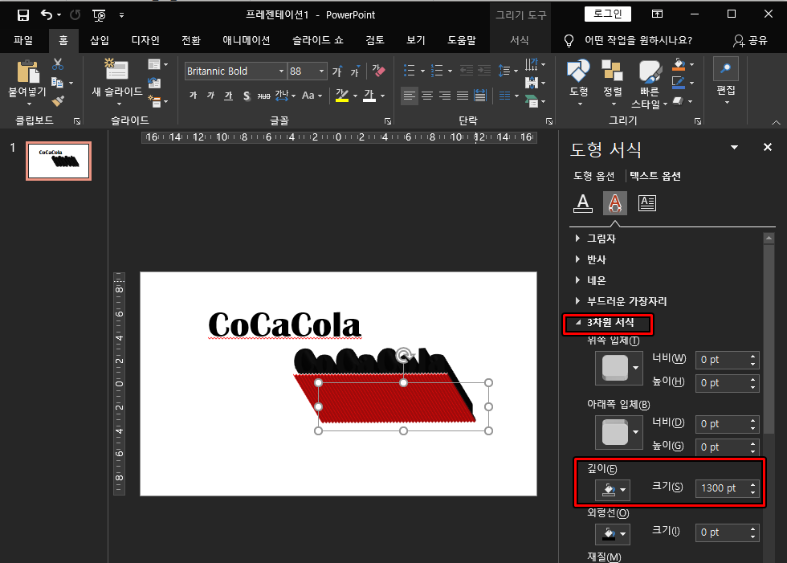Open the 도형 shapes gallery
The width and height of the screenshot is (787, 563).
click(x=578, y=83)
